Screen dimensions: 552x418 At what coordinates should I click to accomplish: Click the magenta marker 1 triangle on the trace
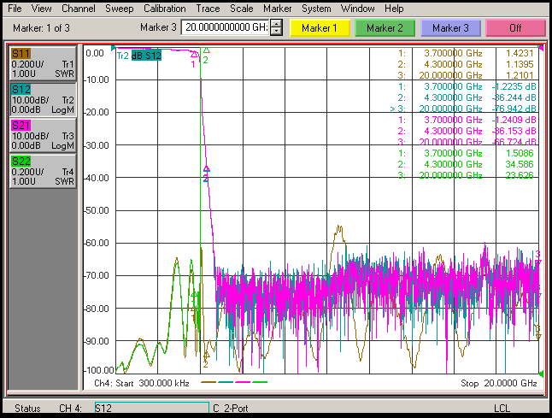click(194, 55)
